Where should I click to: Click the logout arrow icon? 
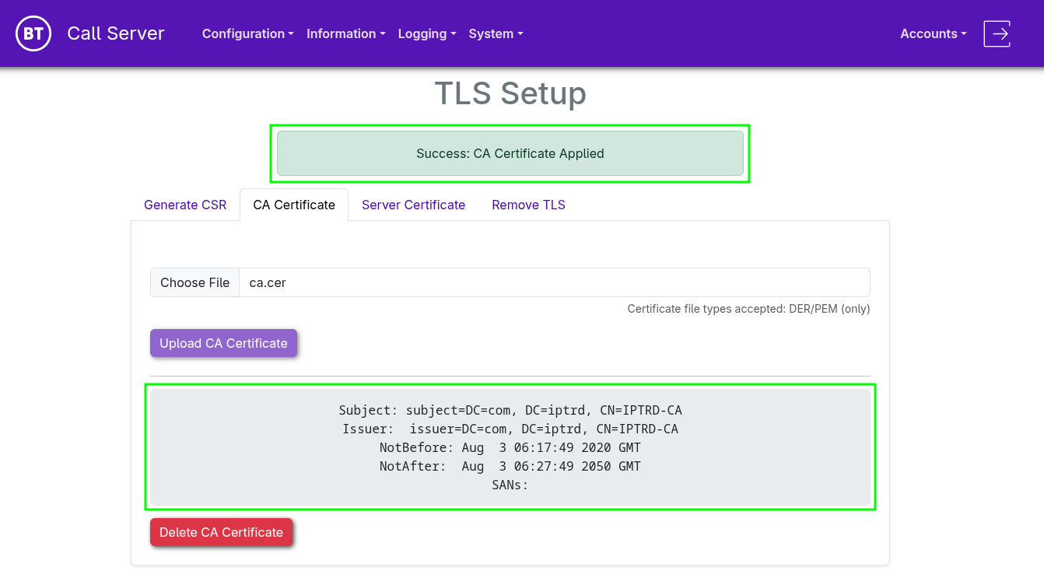[997, 33]
